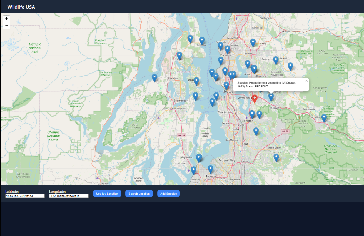Click the 'Latitude:' field label
364x236 pixels.
(x=12, y=192)
